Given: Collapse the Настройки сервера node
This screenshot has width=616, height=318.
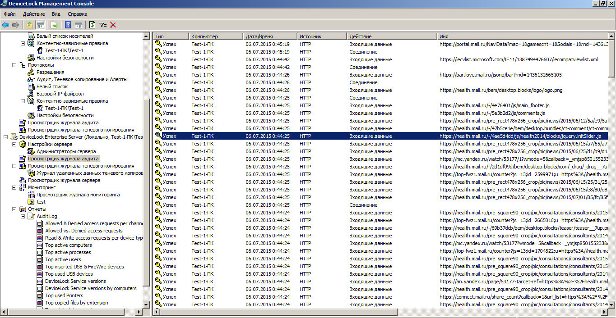Looking at the screenshot, I should (14, 144).
